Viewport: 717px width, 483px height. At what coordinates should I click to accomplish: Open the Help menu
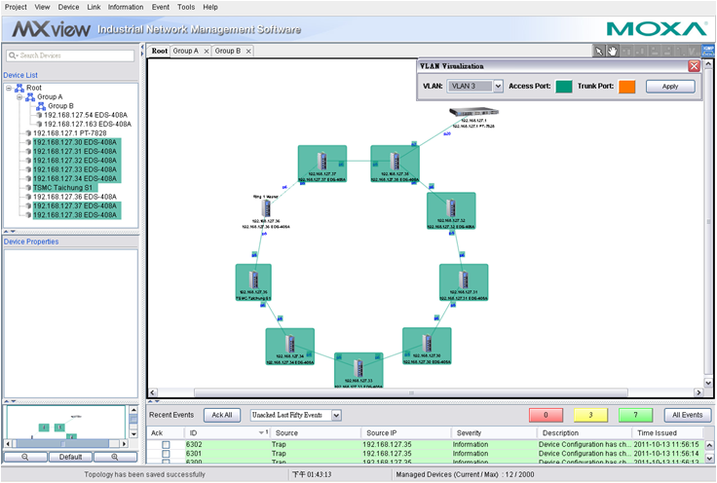point(210,8)
